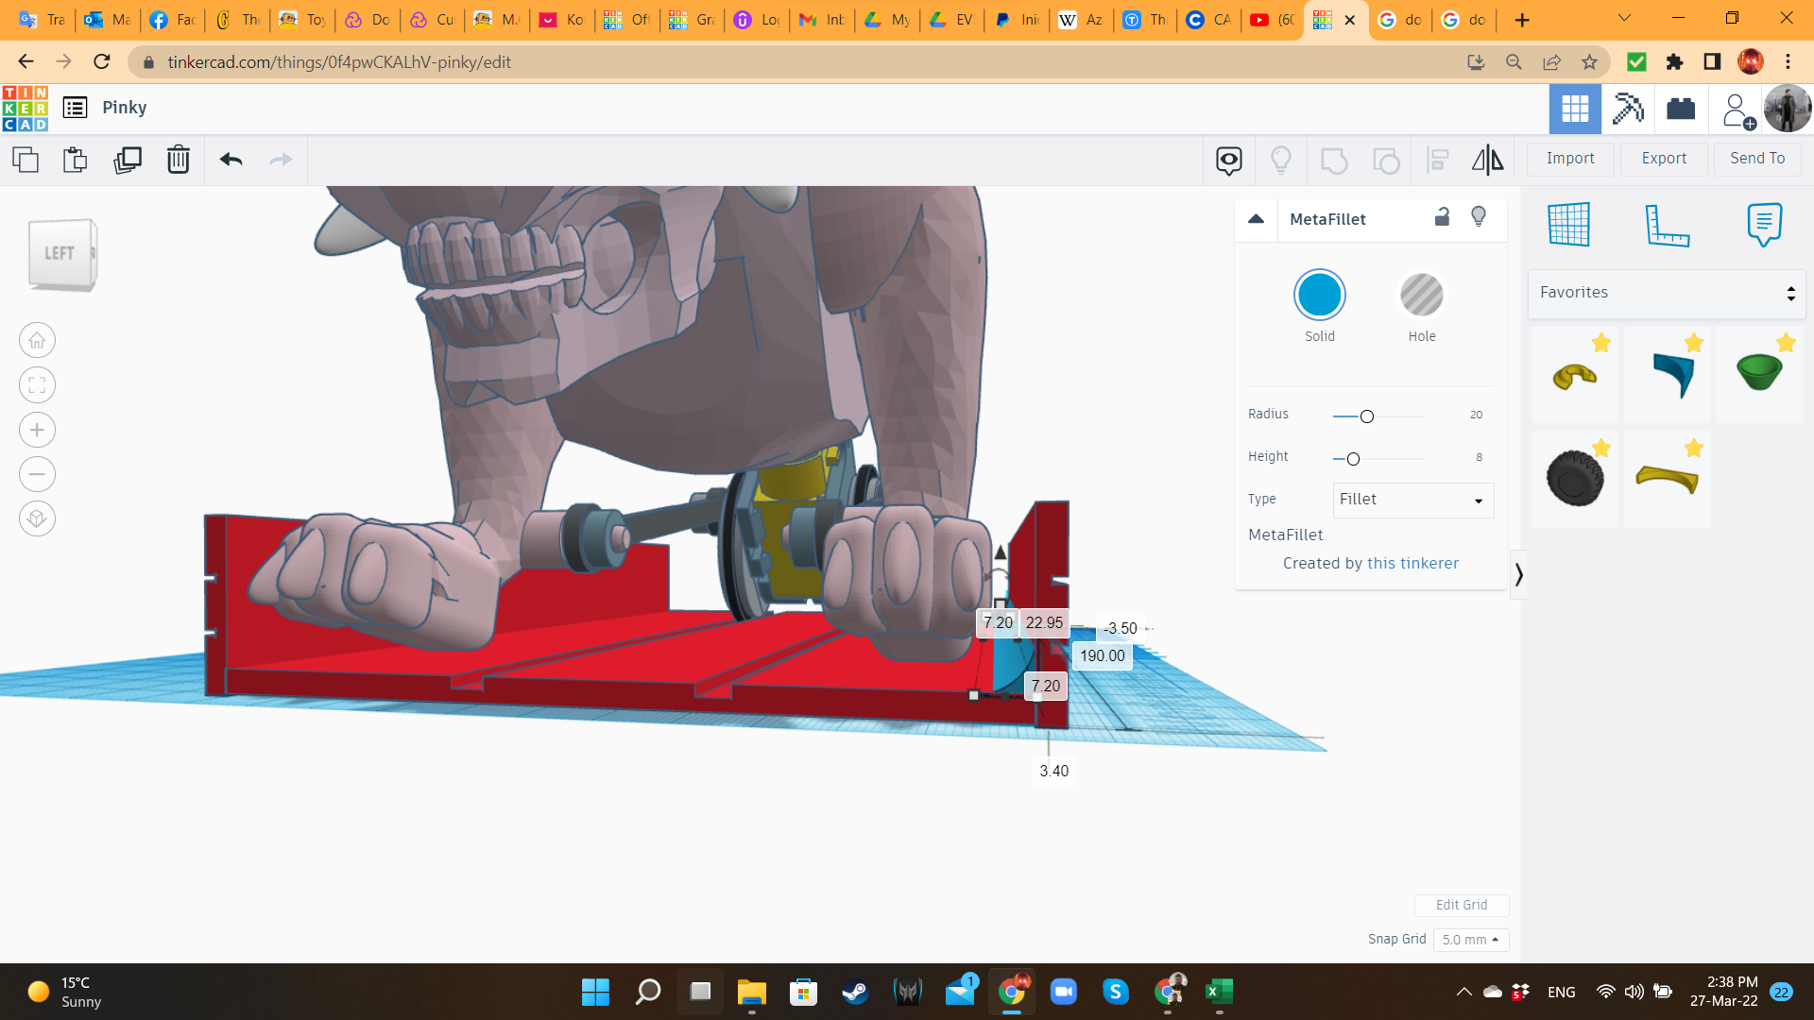Open the 'this tinkerer' link
The width and height of the screenshot is (1814, 1020).
(1412, 563)
